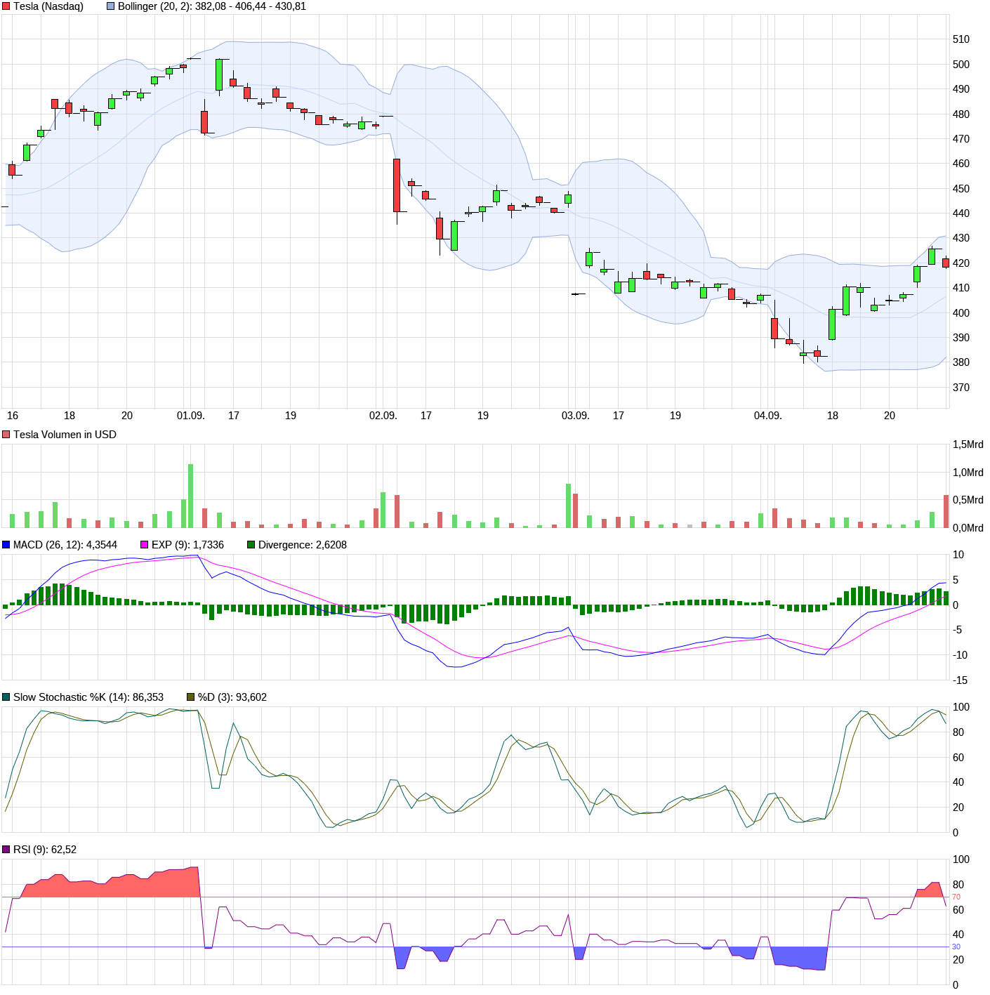Select the "-10" MACD axis label
The width and height of the screenshot is (990, 995).
(x=960, y=655)
